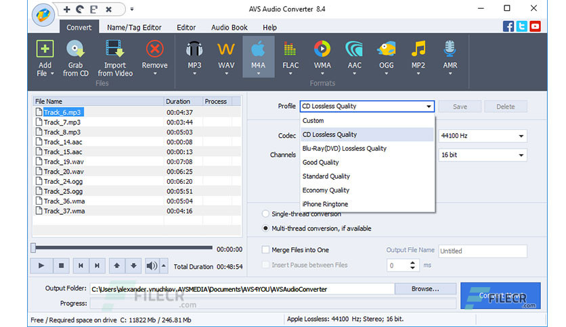
Task: Expand the FLAC format options arrow
Action: coord(290,74)
